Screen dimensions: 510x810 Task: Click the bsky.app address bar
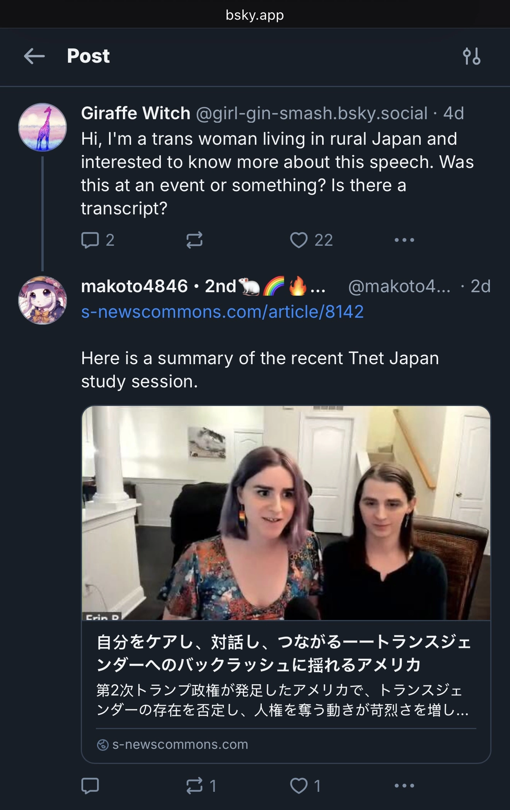point(255,15)
